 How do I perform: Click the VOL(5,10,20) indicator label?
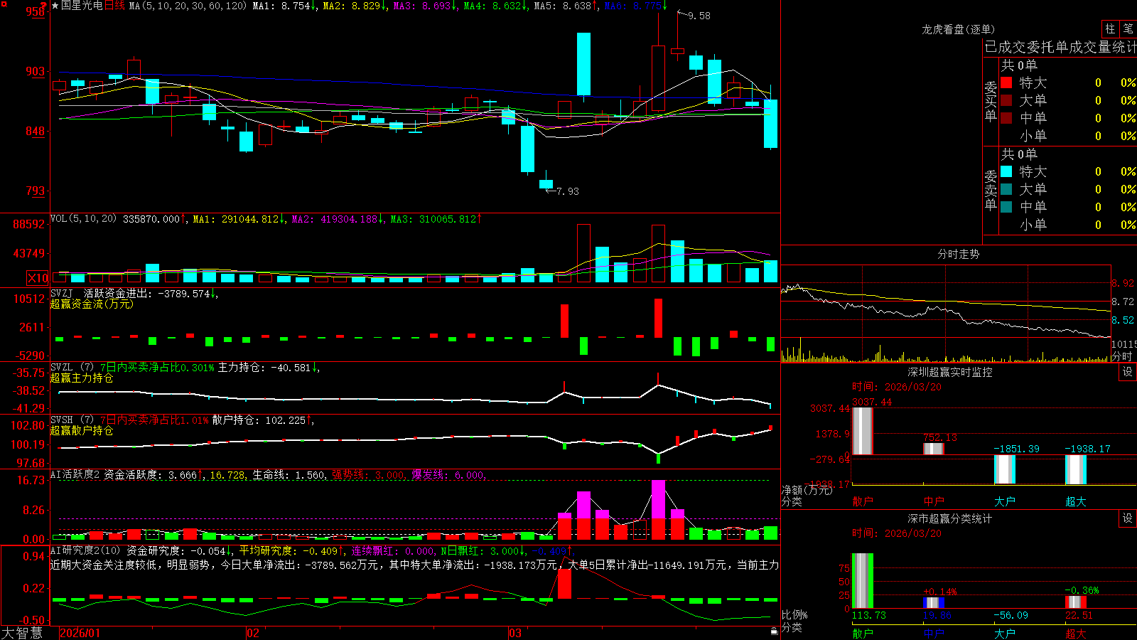point(83,218)
